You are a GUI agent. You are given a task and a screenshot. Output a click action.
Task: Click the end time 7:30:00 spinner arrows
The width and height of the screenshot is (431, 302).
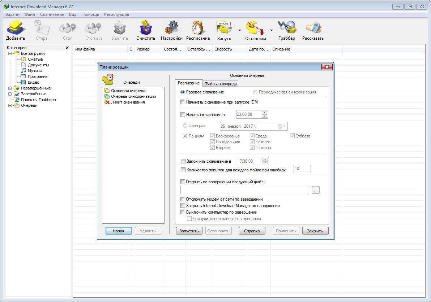click(x=265, y=161)
